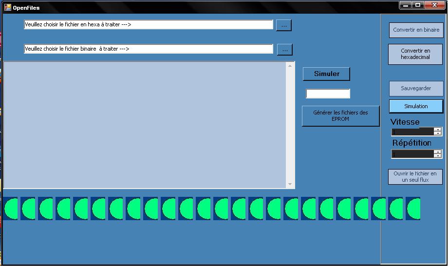Click inside the large output text area
The image size is (448, 266).
tap(145, 125)
